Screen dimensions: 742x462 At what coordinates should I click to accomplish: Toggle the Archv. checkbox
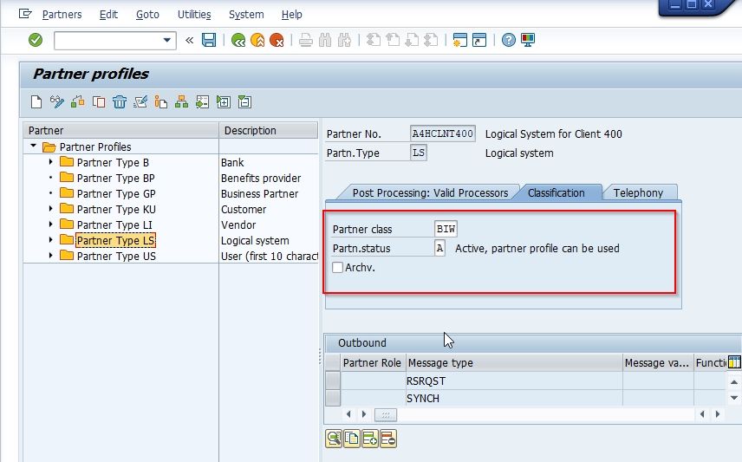tap(337, 268)
